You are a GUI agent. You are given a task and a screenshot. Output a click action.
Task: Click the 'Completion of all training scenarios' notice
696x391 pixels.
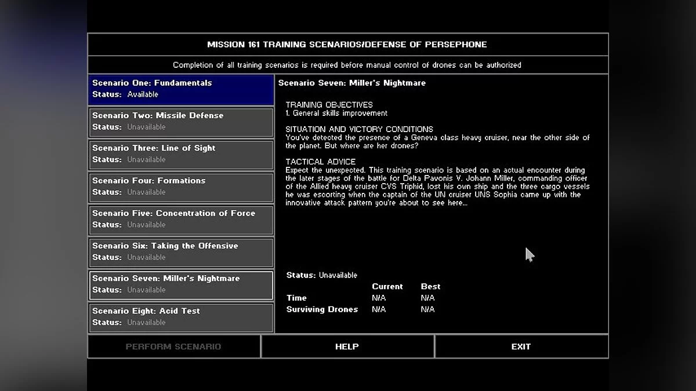click(347, 65)
